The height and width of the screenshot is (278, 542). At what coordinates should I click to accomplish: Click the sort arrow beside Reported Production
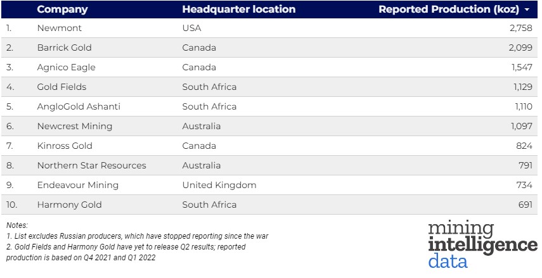(x=527, y=10)
